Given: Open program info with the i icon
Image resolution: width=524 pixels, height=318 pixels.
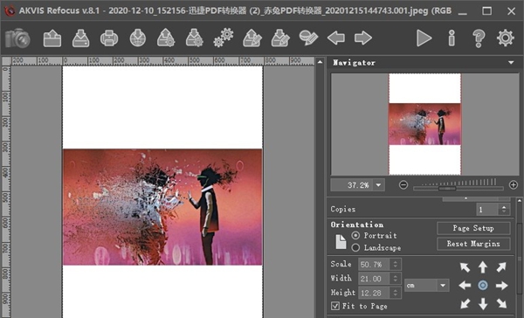Looking at the screenshot, I should pos(452,38).
